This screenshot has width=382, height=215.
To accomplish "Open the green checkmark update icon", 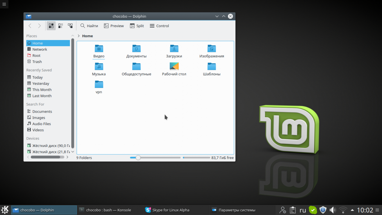I will coord(313,210).
